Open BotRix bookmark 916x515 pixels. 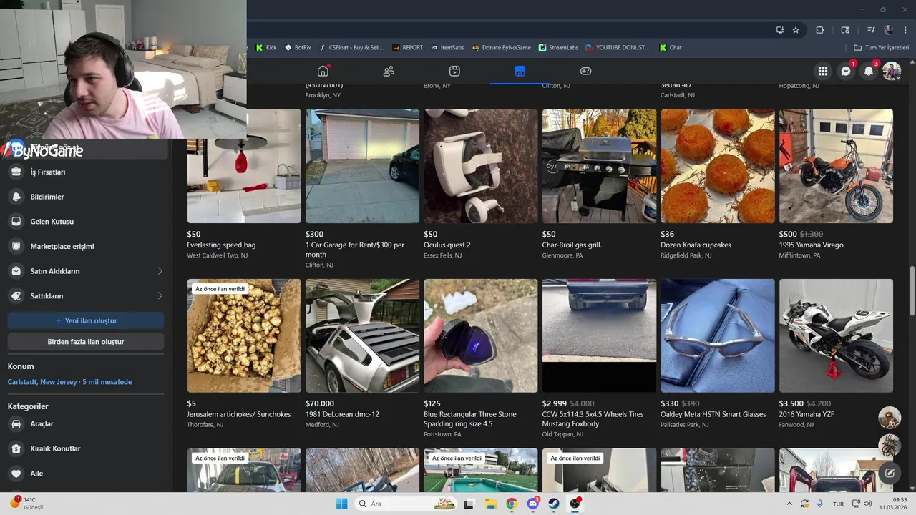click(298, 48)
